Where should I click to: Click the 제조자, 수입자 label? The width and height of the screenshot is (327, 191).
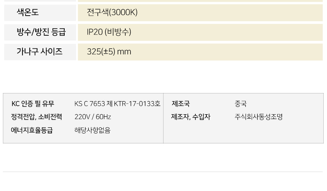click(191, 117)
